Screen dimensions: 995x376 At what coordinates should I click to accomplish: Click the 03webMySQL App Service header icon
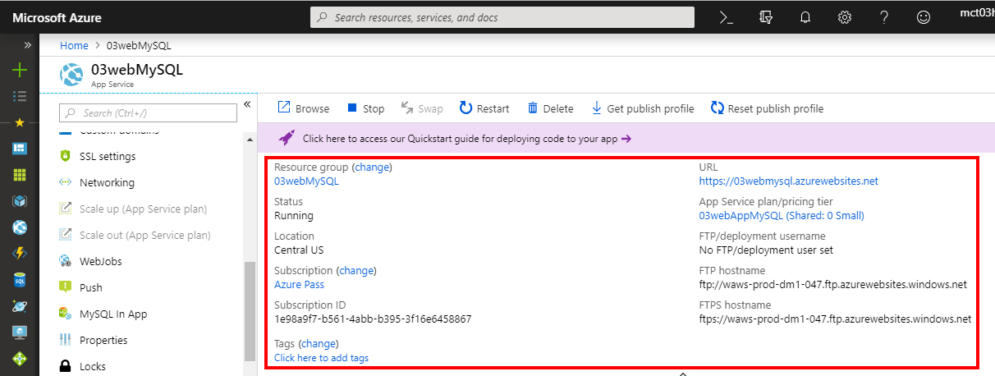click(x=72, y=75)
